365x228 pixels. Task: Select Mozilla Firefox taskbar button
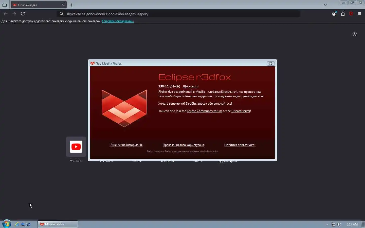coord(58,224)
